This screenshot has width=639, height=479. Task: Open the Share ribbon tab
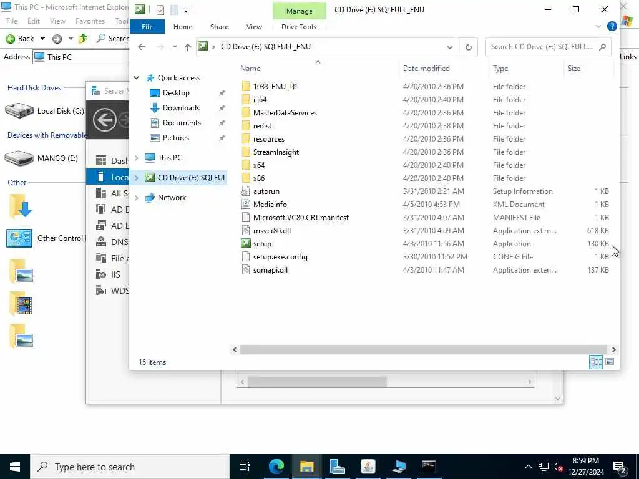(x=219, y=27)
